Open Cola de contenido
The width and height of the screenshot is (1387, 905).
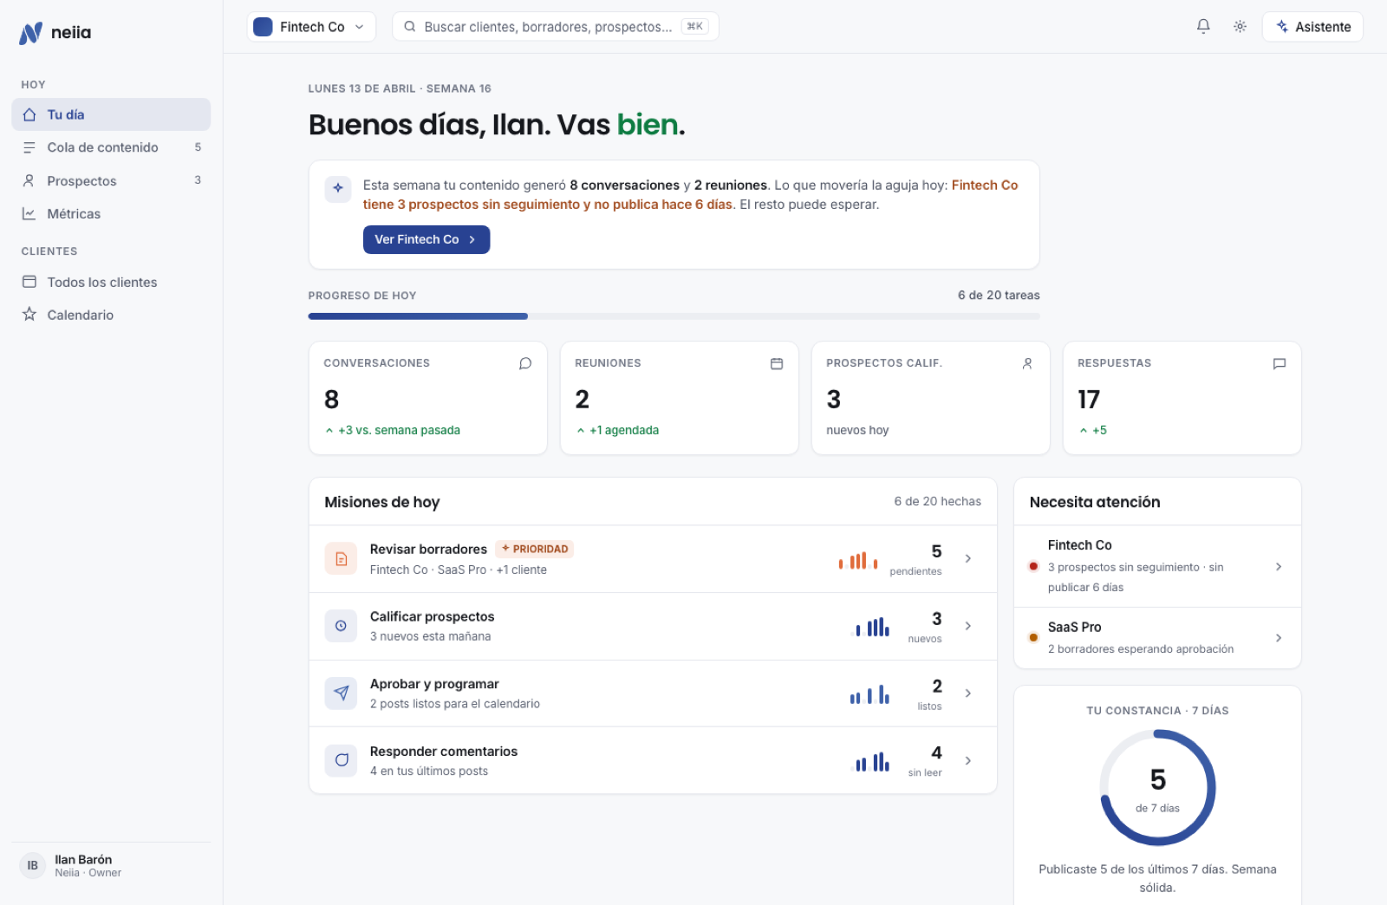(x=111, y=147)
